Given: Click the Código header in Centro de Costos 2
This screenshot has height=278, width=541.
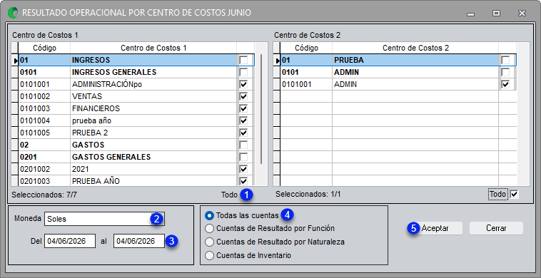Looking at the screenshot, I should coord(306,48).
